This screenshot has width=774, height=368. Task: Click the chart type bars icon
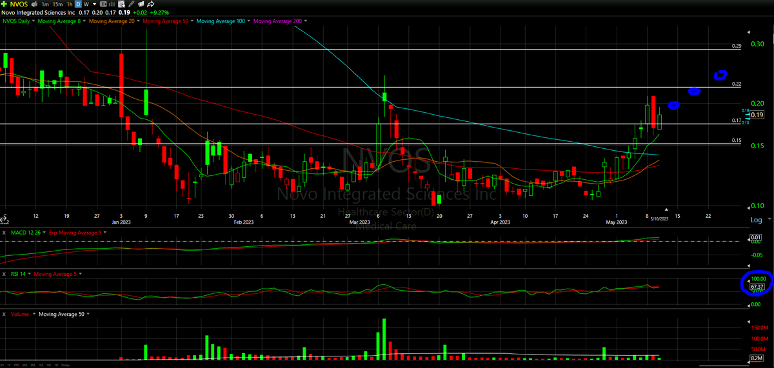point(112,5)
